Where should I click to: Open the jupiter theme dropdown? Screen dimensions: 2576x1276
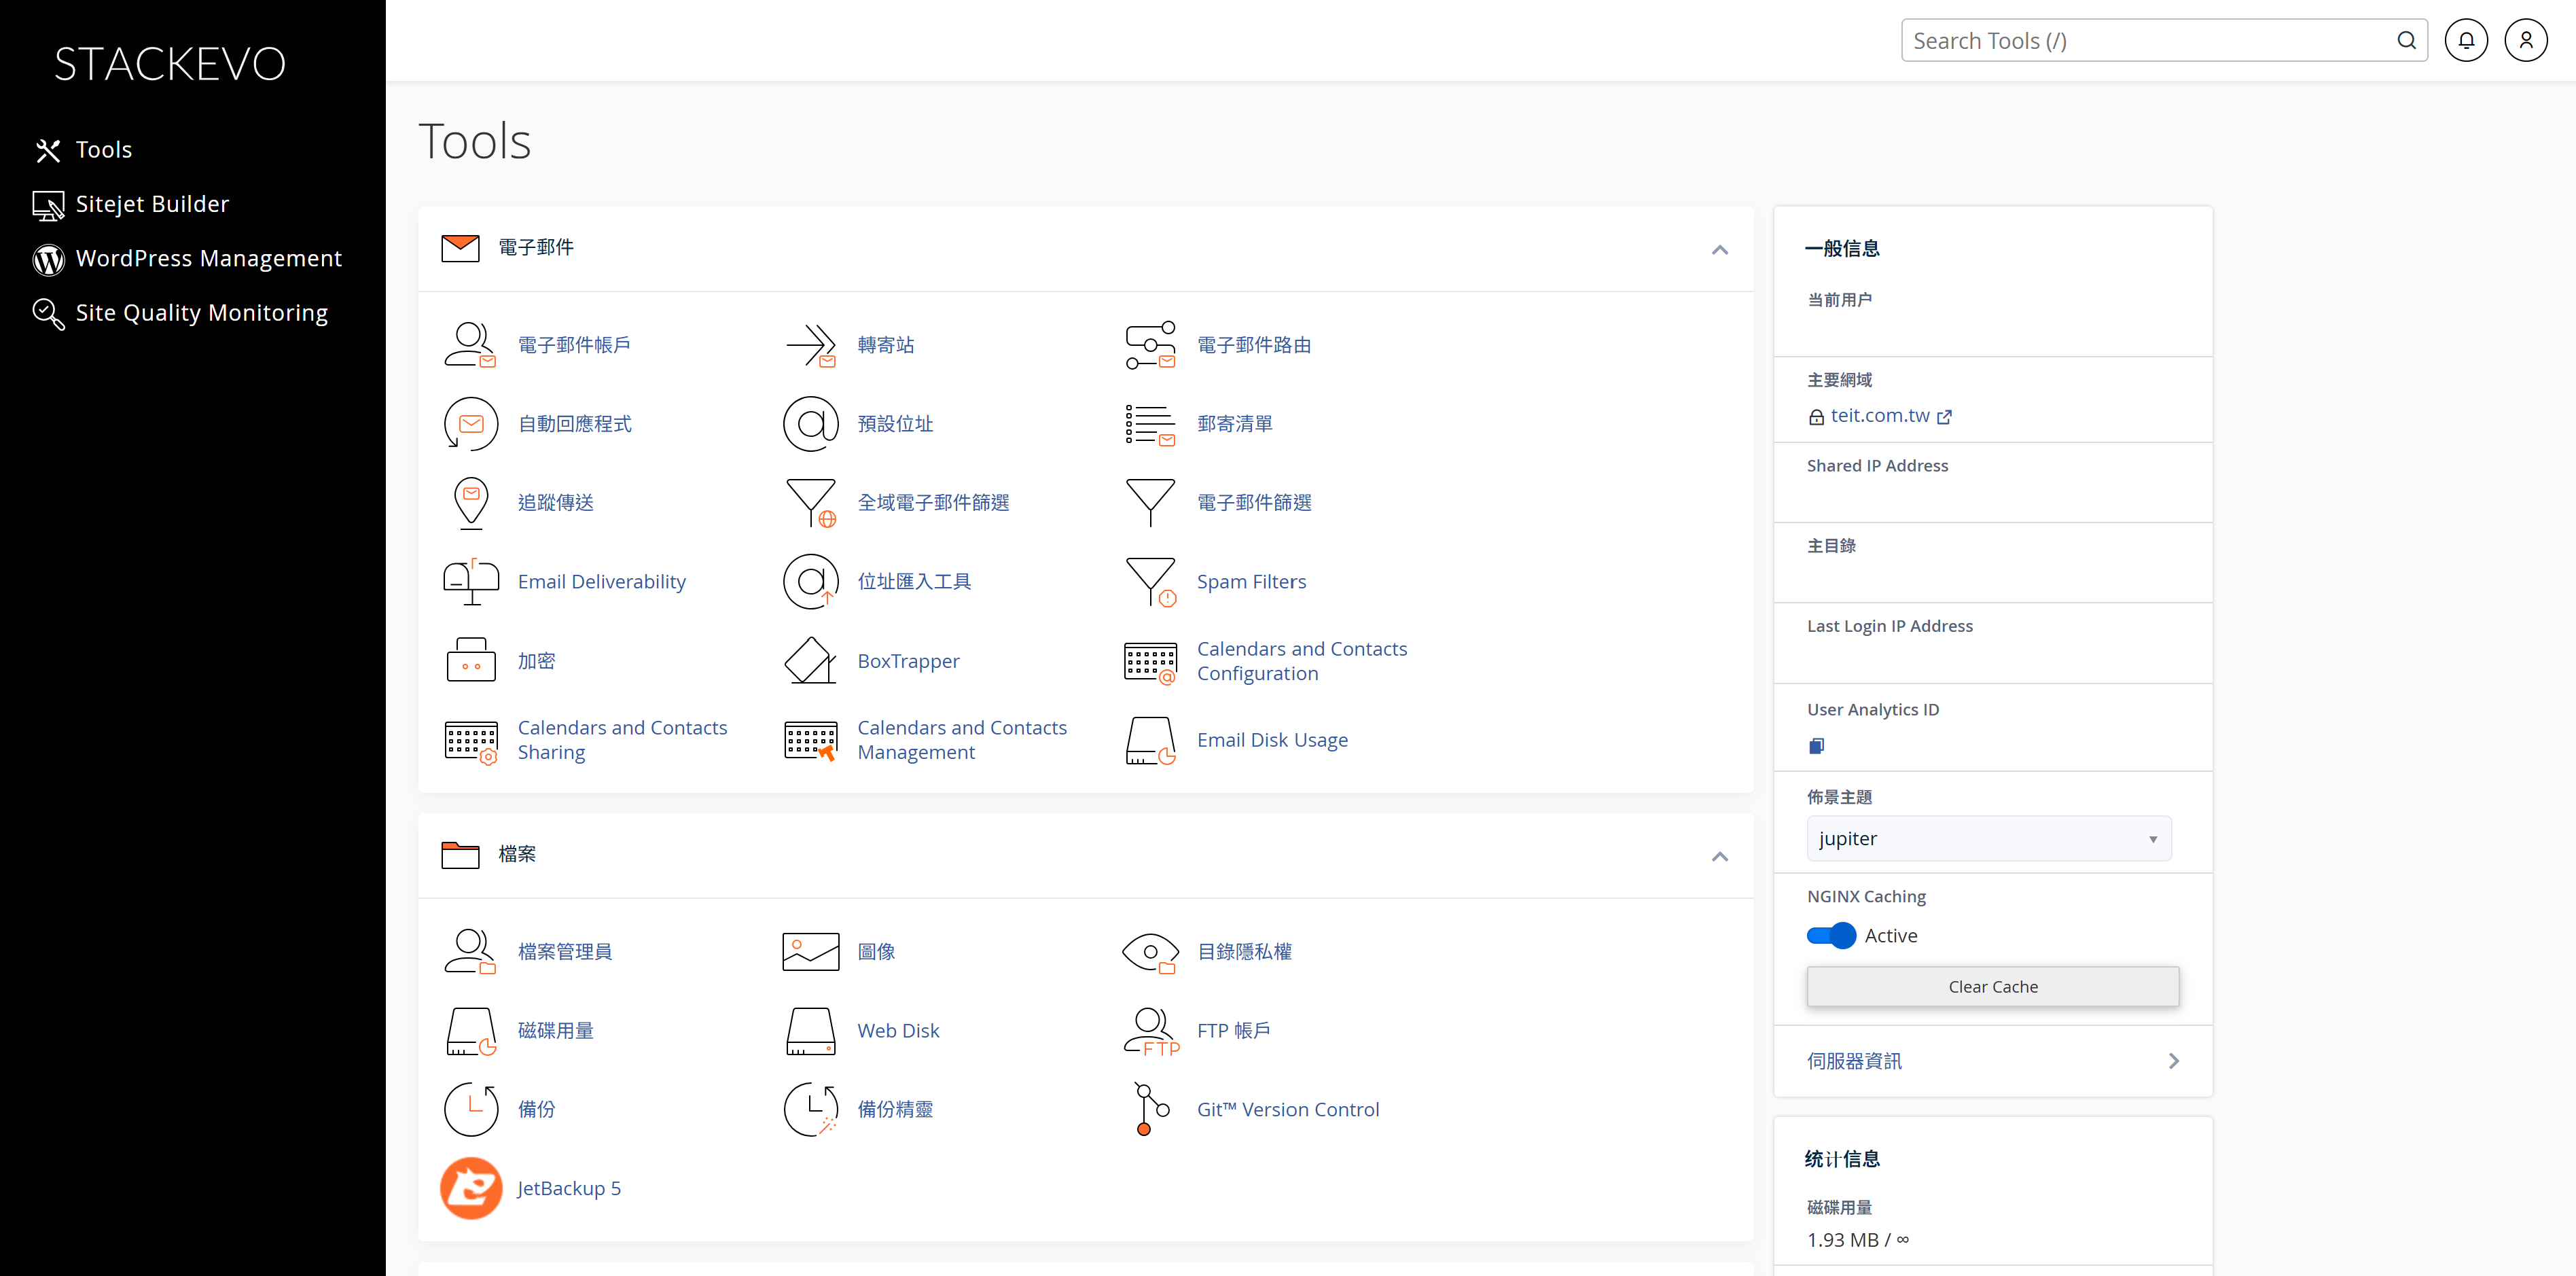(1988, 839)
